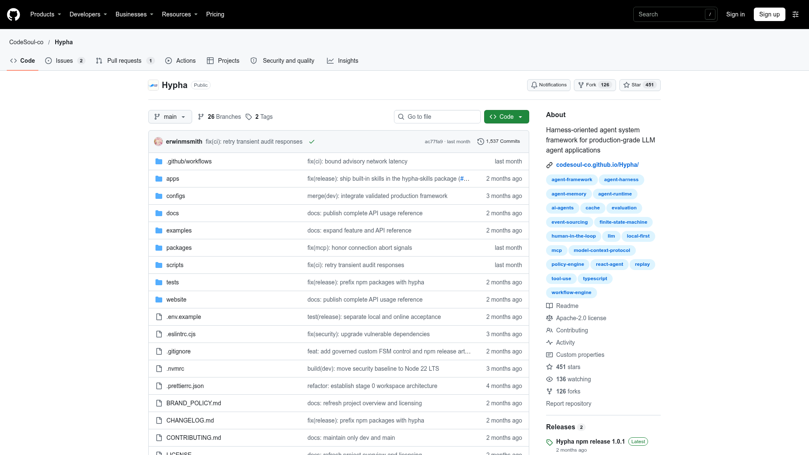Expand the Developers navigation menu
The image size is (809, 455).
click(x=88, y=14)
